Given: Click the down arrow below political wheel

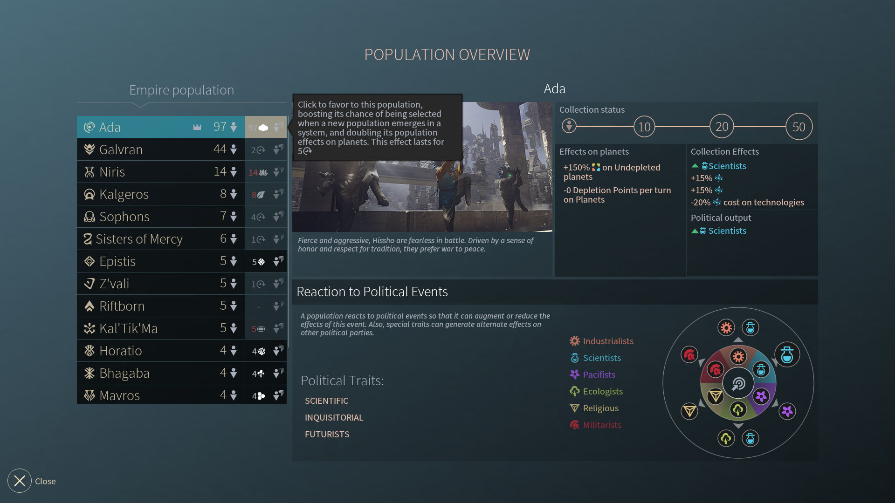Looking at the screenshot, I should pos(738,426).
